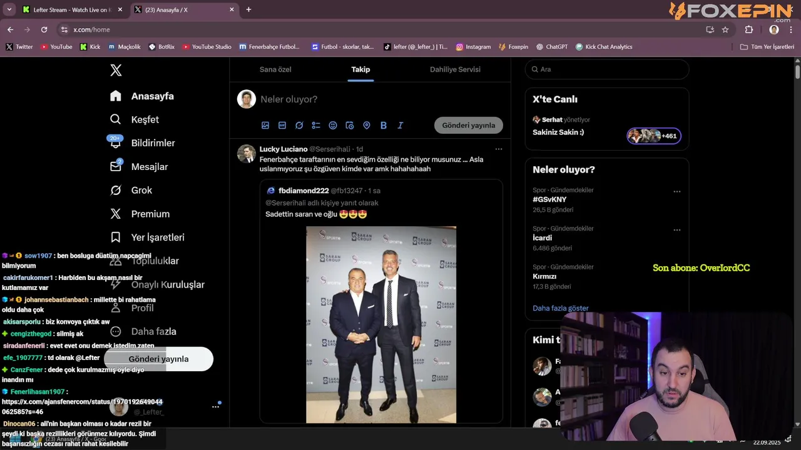The image size is (801, 450).
Task: Open more options on Lucky Luciano post
Action: click(499, 149)
